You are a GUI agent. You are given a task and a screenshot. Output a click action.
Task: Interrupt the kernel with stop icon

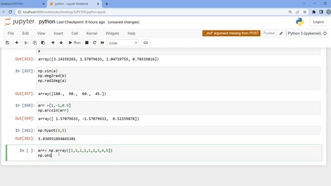[87, 43]
